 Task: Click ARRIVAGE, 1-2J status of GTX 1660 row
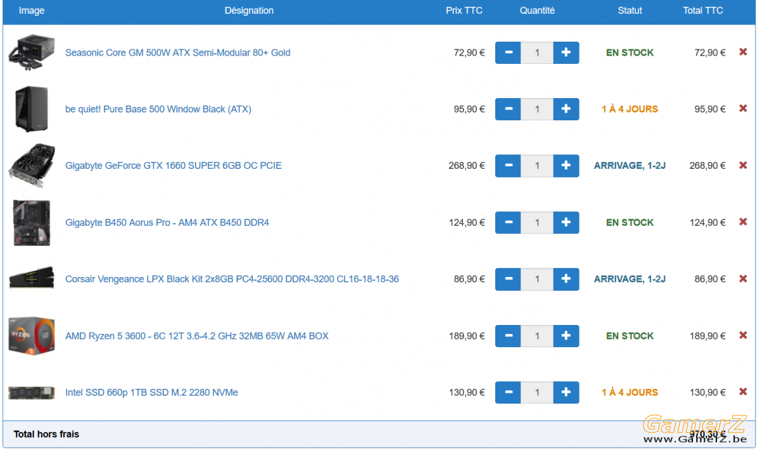pos(630,166)
